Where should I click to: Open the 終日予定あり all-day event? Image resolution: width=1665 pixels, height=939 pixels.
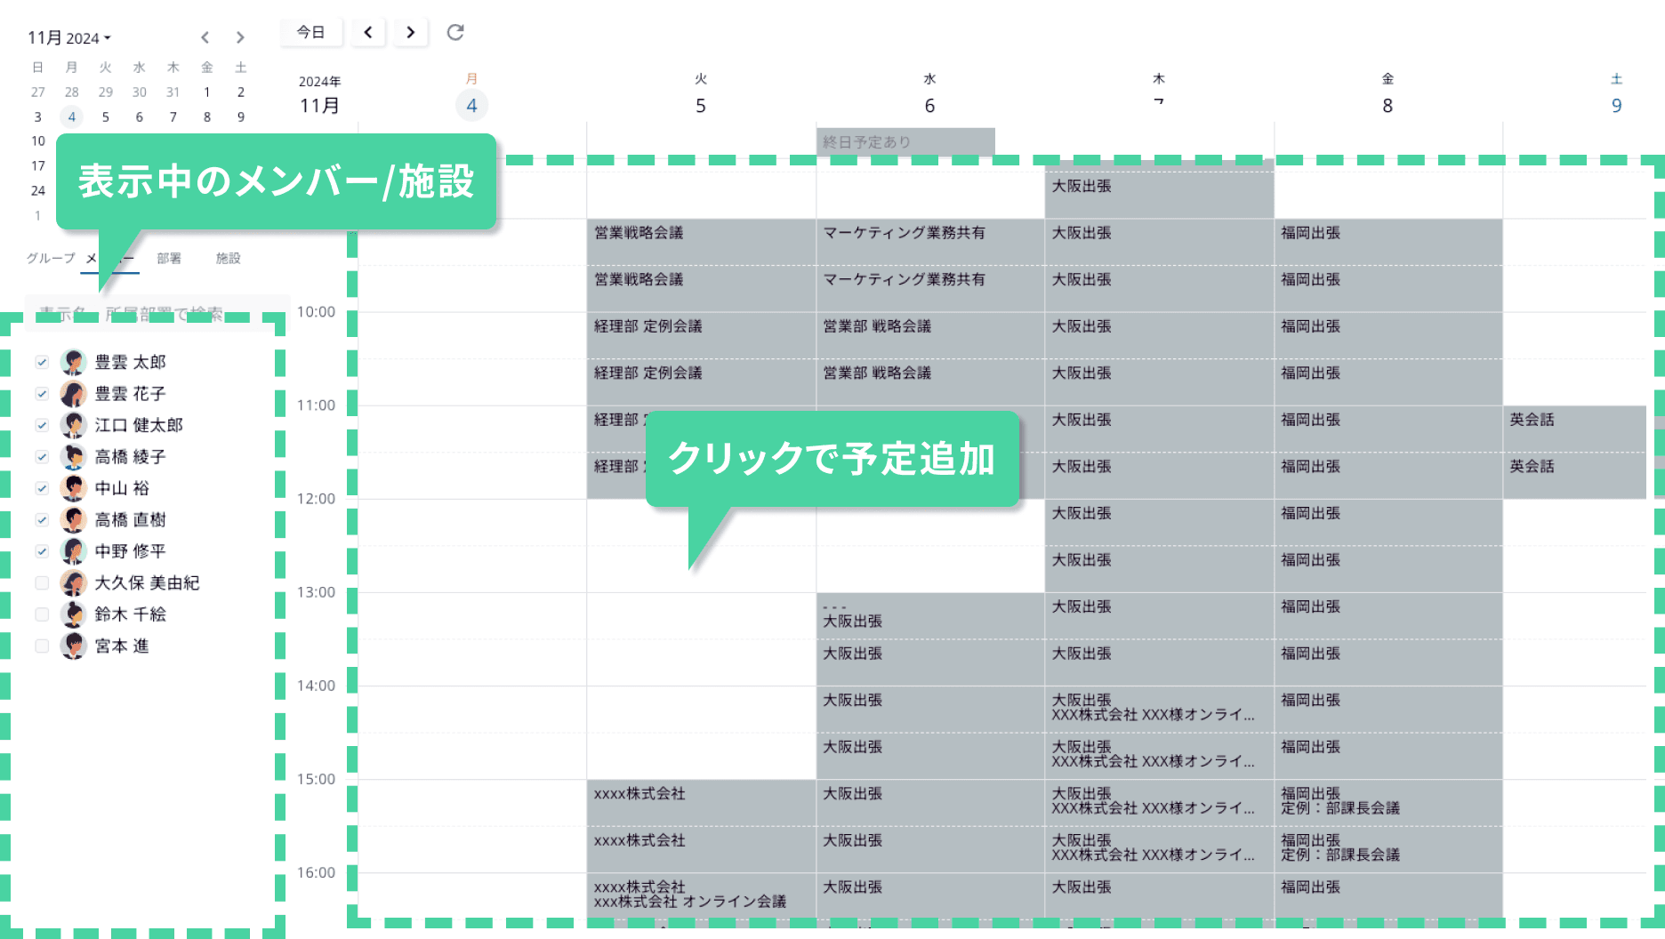pyautogui.click(x=905, y=141)
